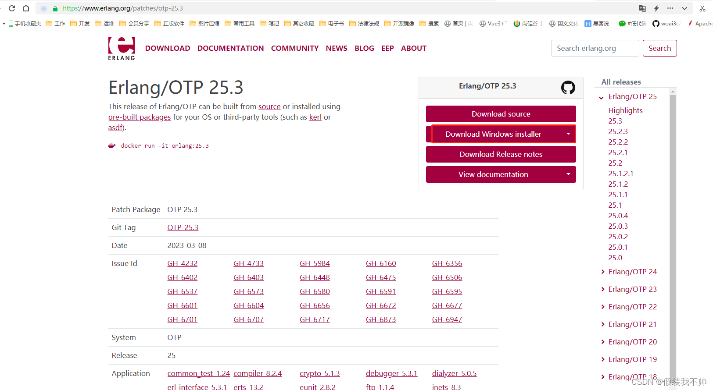Open the #低代码 WeChat bookmark
Image resolution: width=713 pixels, height=390 pixels.
[632, 24]
